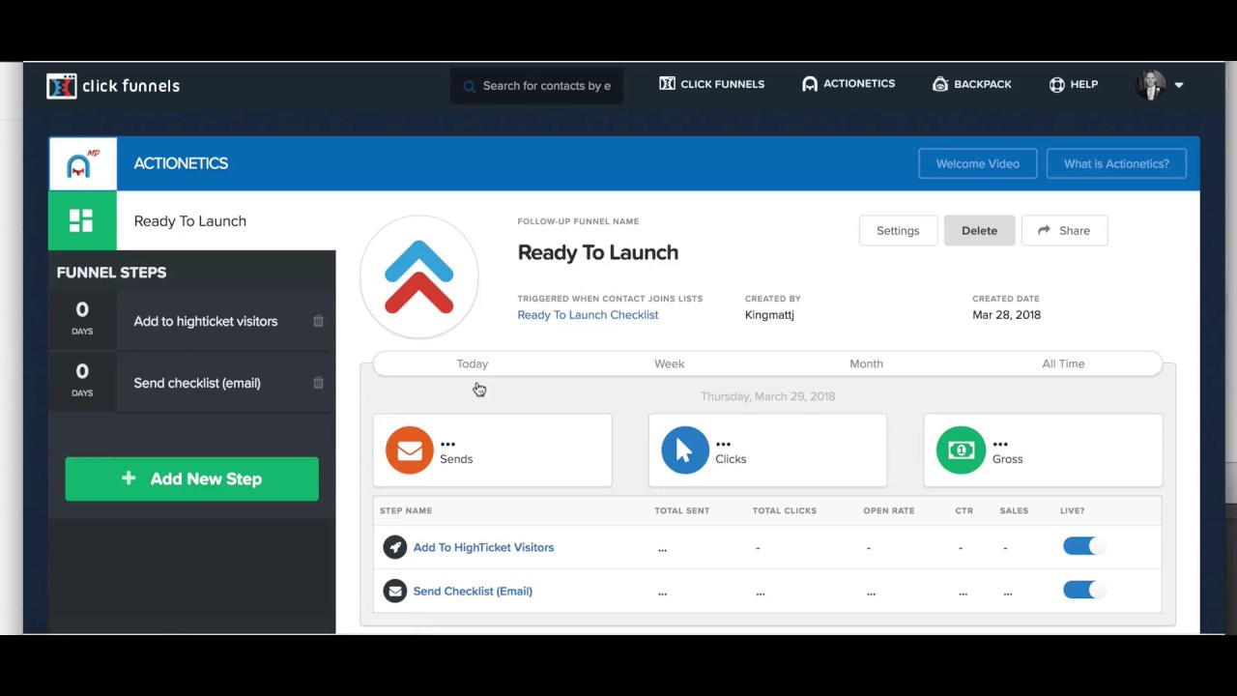Delete the Send checklist (email) step
The height and width of the screenshot is (696, 1237).
pos(318,383)
